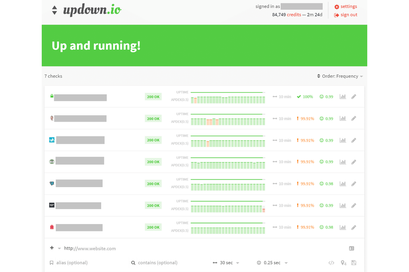The height and width of the screenshot is (272, 409).
Task: Expand the arrow next to the plus button
Action: 59,248
